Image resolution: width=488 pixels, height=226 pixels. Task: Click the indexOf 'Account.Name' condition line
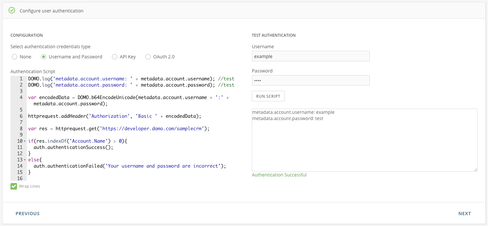point(77,141)
